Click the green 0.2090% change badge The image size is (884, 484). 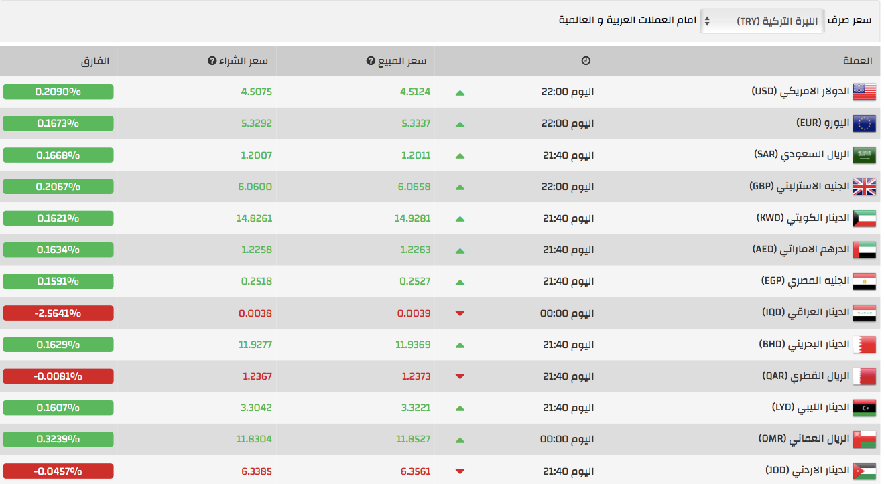(58, 92)
